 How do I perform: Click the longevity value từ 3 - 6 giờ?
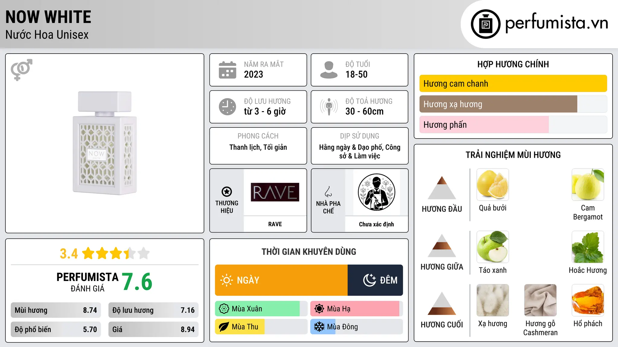coord(265,111)
